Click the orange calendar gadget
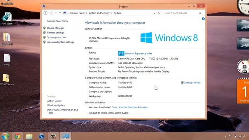The height and width of the screenshot is (140, 249). point(243,91)
